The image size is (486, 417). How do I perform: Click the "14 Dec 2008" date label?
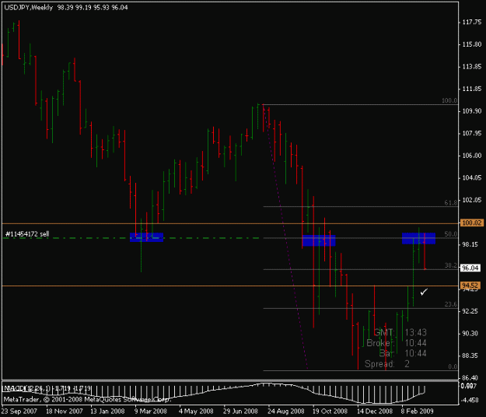coord(375,412)
